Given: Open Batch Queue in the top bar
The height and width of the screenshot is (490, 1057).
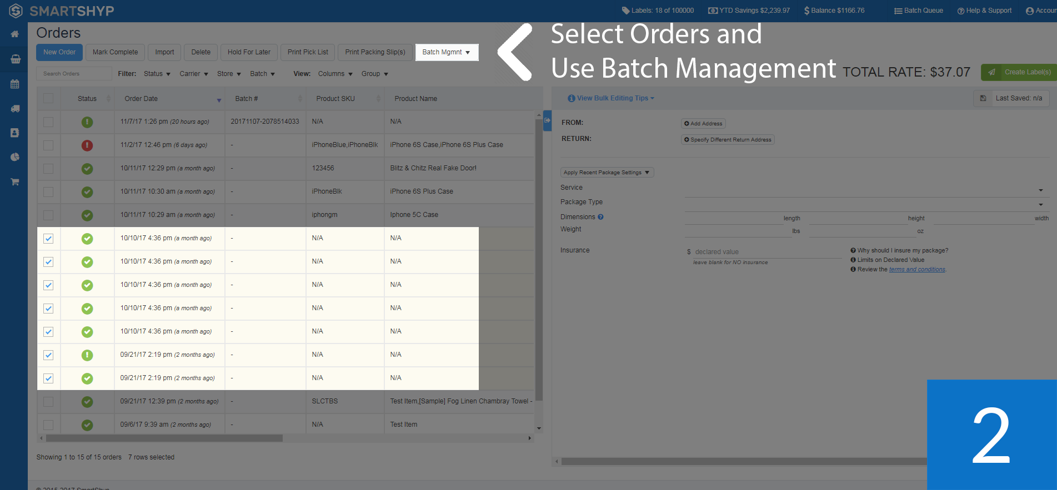Looking at the screenshot, I should pyautogui.click(x=919, y=11).
